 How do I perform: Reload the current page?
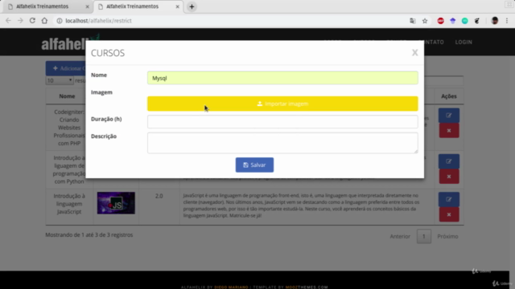click(32, 21)
